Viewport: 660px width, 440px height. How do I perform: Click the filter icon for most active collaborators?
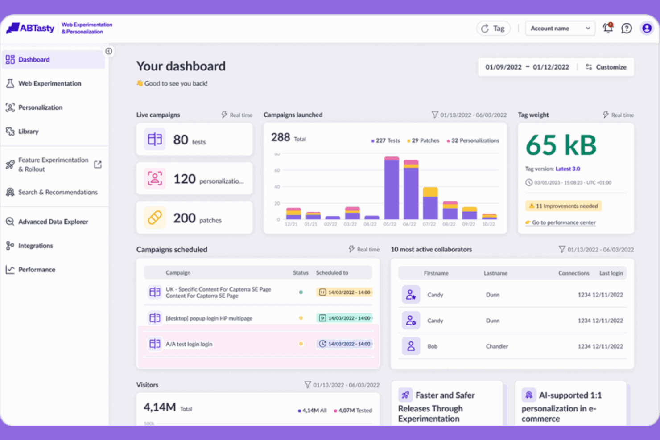click(x=562, y=249)
